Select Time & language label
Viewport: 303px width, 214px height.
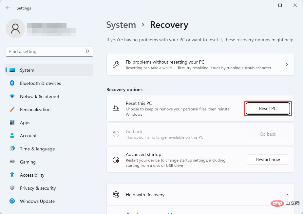tap(37, 149)
